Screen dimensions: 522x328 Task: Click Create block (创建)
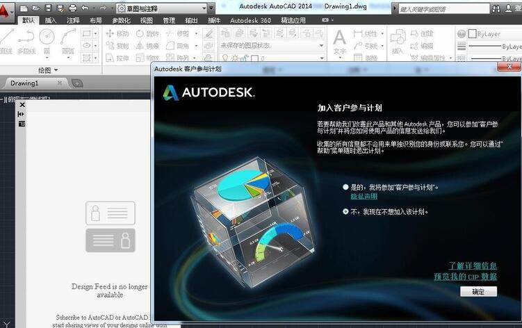pyautogui.click(x=422, y=33)
